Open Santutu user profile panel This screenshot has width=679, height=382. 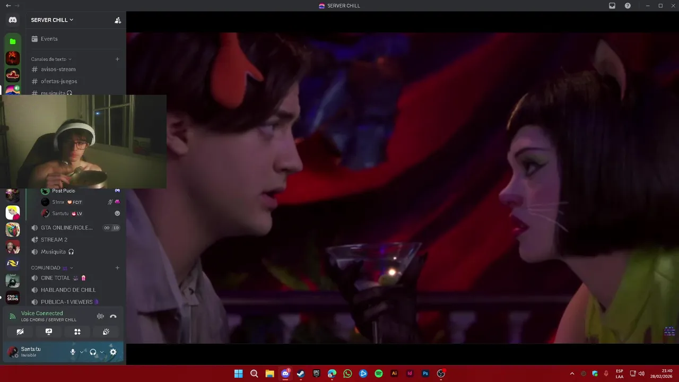(34, 352)
